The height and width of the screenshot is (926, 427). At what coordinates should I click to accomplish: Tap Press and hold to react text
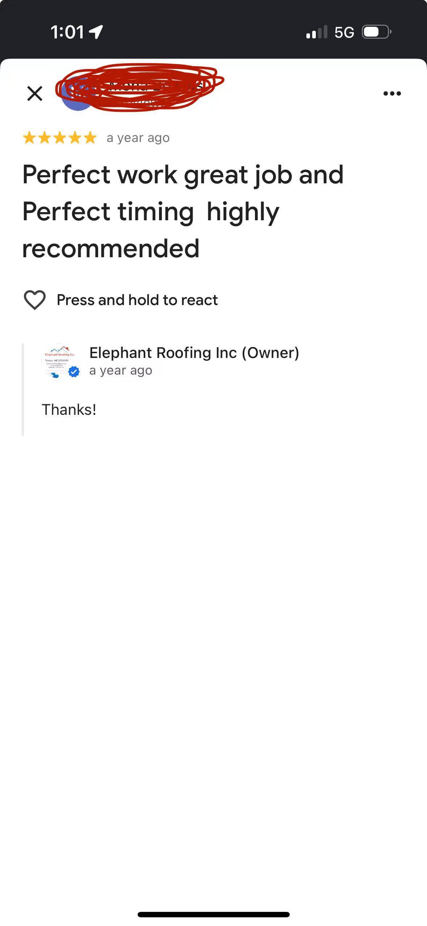137,300
